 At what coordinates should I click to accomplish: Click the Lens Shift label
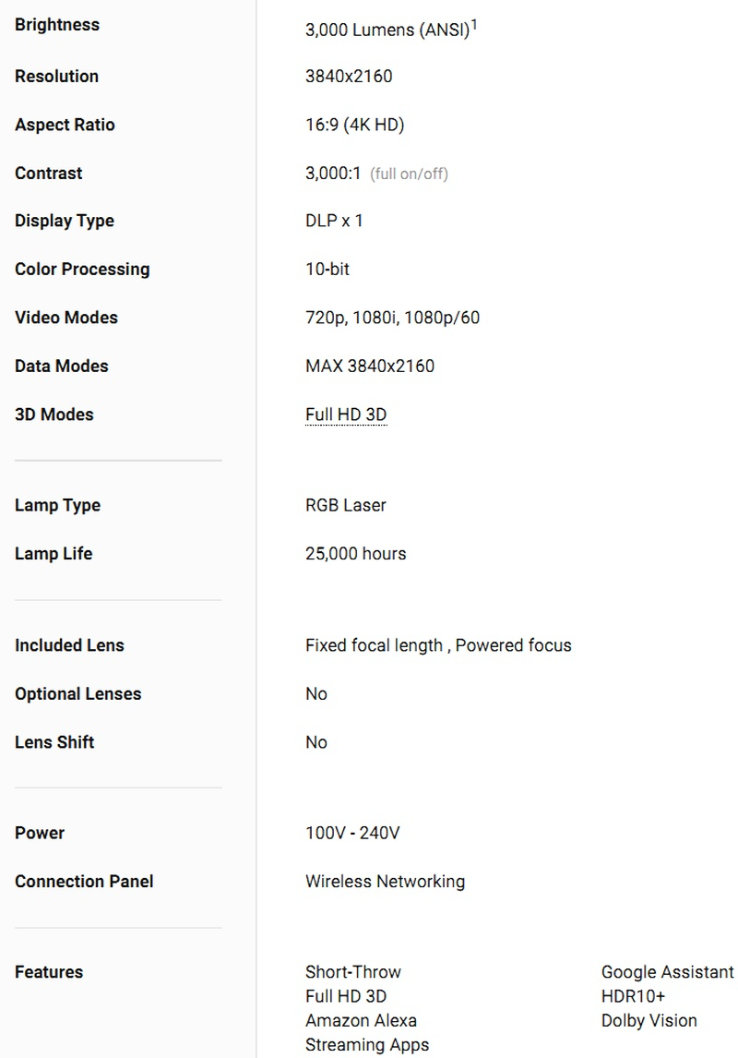[x=54, y=742]
